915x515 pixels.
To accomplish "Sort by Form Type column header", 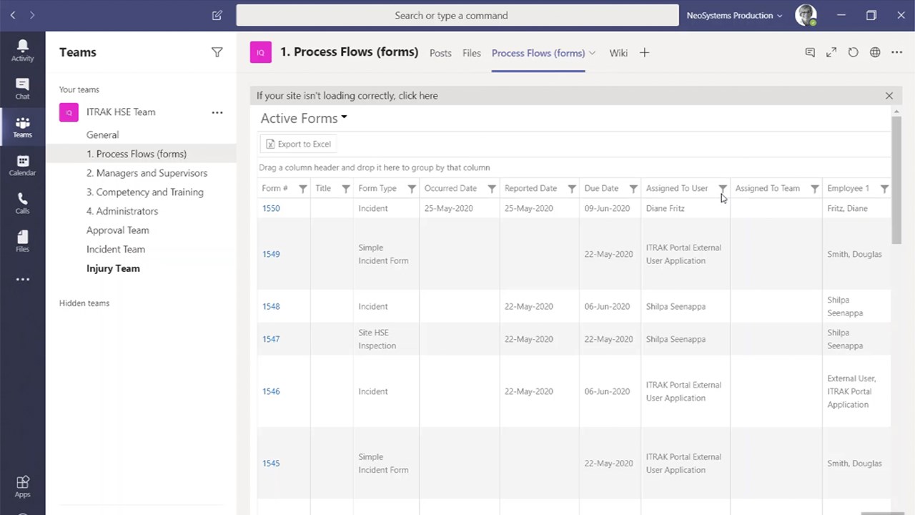I will [377, 189].
